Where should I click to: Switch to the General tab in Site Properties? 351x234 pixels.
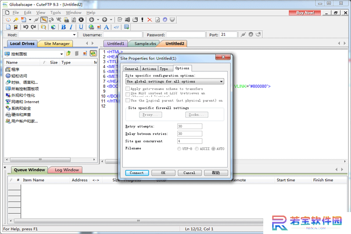pyautogui.click(x=131, y=69)
